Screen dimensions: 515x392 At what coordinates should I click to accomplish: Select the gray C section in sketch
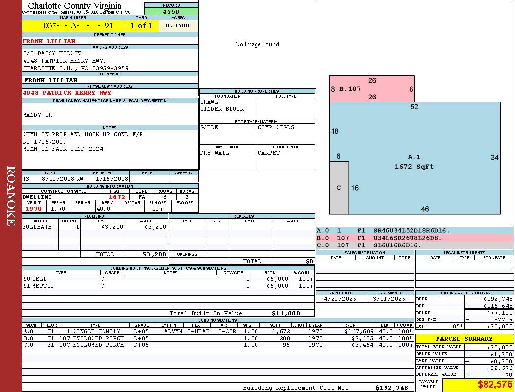[339, 188]
